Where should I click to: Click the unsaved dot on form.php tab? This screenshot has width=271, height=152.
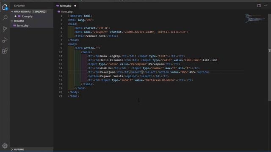point(75,5)
